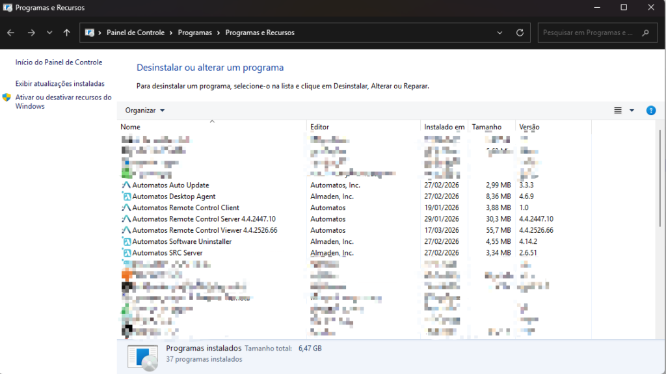Refresh the programs list
Screen dimensions: 666x374
(x=520, y=33)
